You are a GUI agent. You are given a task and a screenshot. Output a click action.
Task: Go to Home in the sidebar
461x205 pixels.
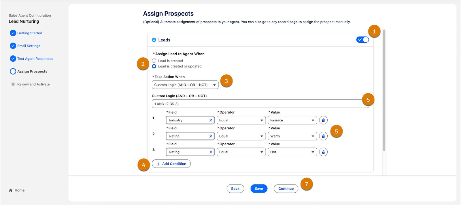click(20, 190)
